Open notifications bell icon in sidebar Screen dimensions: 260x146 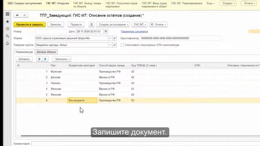pos(7,43)
